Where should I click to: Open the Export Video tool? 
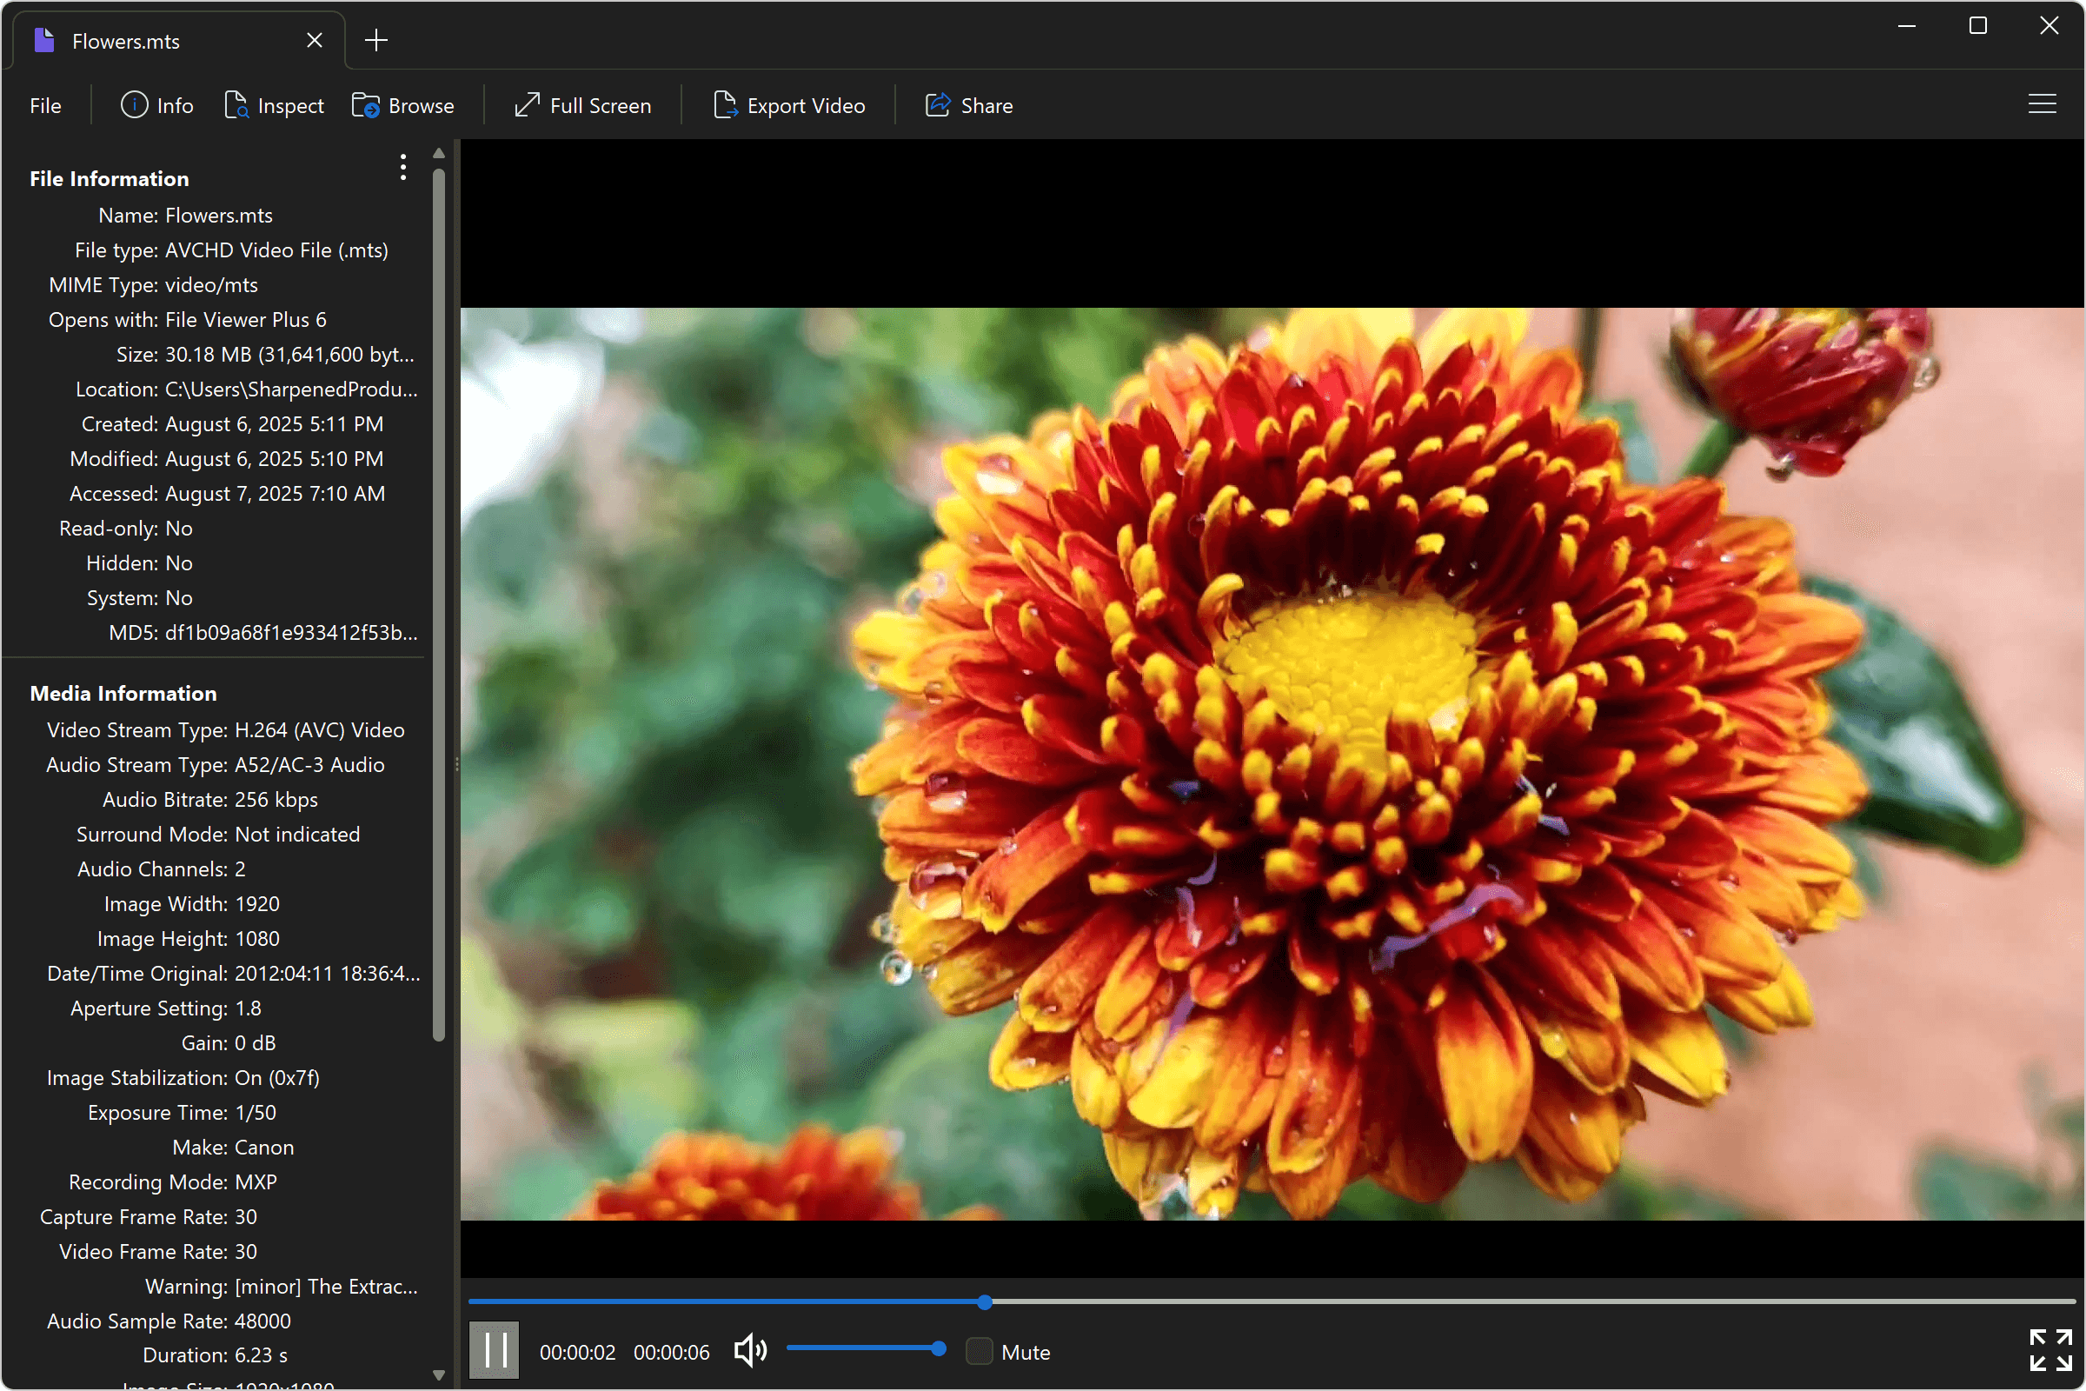point(789,104)
